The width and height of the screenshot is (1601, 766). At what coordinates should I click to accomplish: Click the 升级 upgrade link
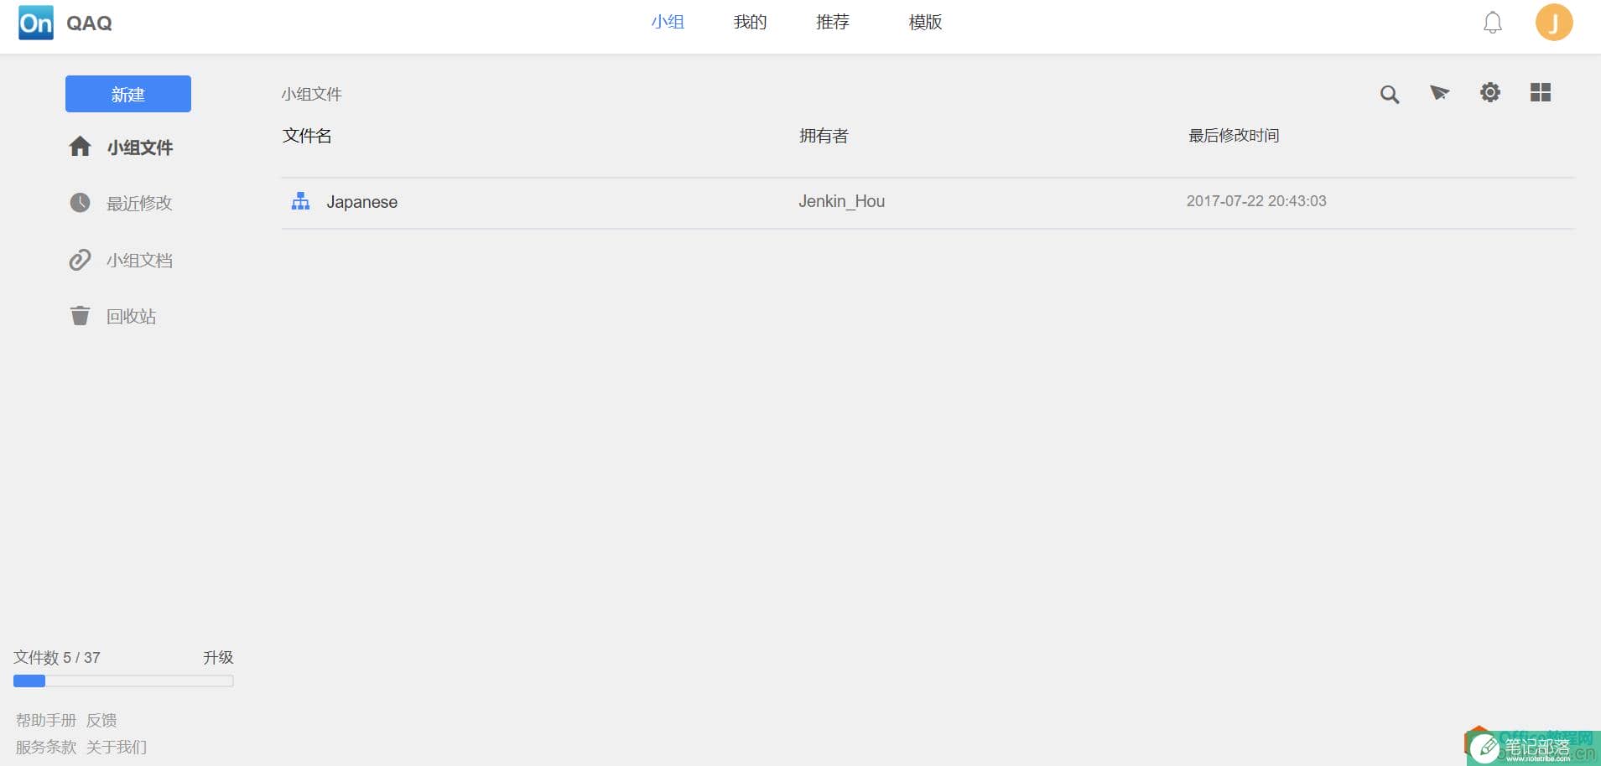(218, 657)
